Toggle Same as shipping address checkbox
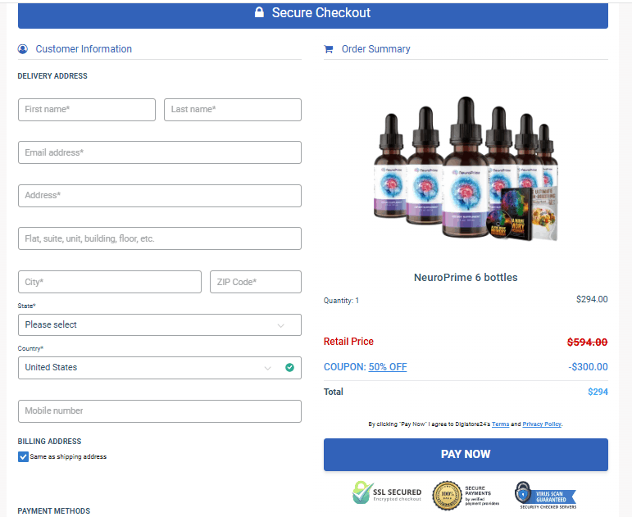632x517 pixels. [x=24, y=456]
